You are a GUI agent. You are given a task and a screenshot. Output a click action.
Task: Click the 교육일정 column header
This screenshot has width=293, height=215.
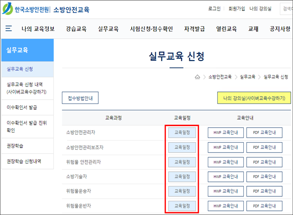click(182, 118)
